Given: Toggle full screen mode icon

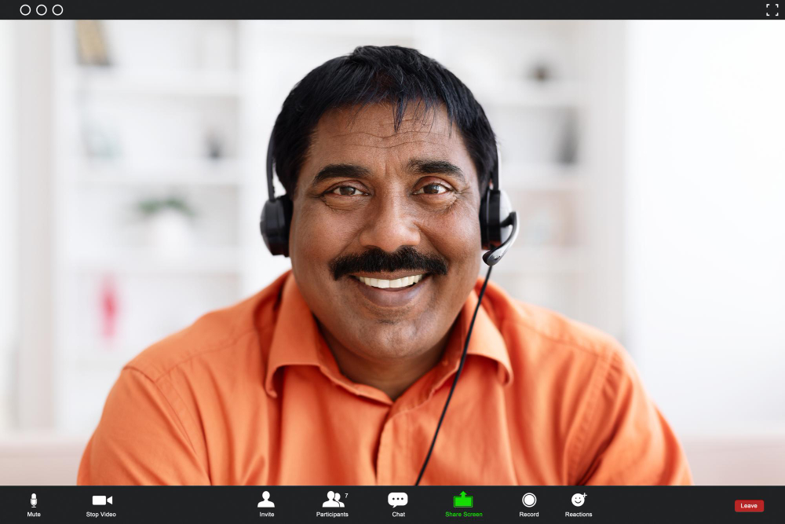Looking at the screenshot, I should click(x=772, y=9).
